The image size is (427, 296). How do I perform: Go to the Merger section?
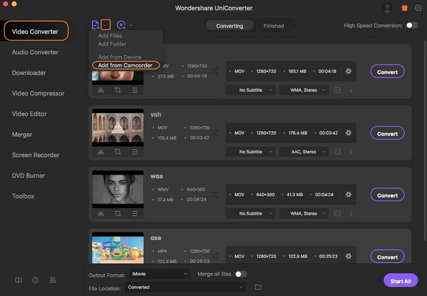pyautogui.click(x=22, y=135)
